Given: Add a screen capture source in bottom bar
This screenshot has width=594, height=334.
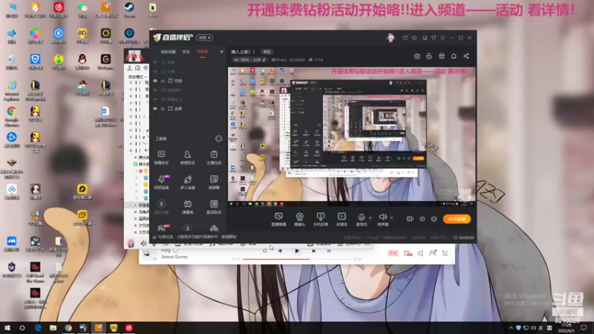Looking at the screenshot, I should tap(278, 219).
